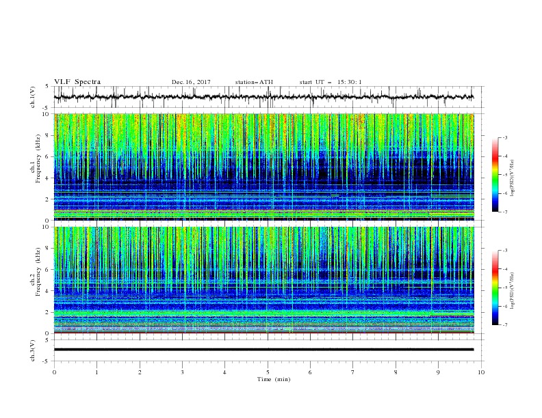Click the ch.2 color scale bar
Image resolution: width=542 pixels, height=418 pixels.
click(x=495, y=288)
